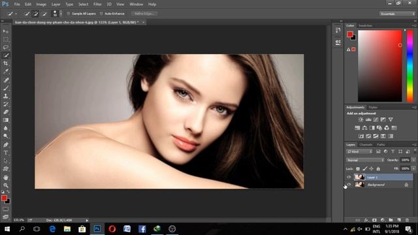Click the red foreground color swatch in toolbox
Image resolution: width=418 pixels, height=235 pixels.
(4, 198)
